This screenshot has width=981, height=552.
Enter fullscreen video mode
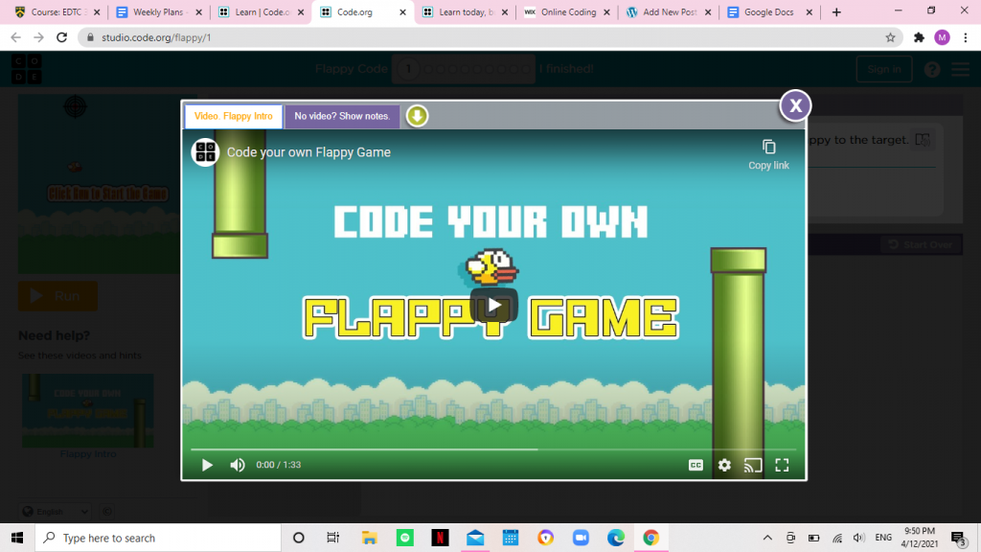[782, 465]
